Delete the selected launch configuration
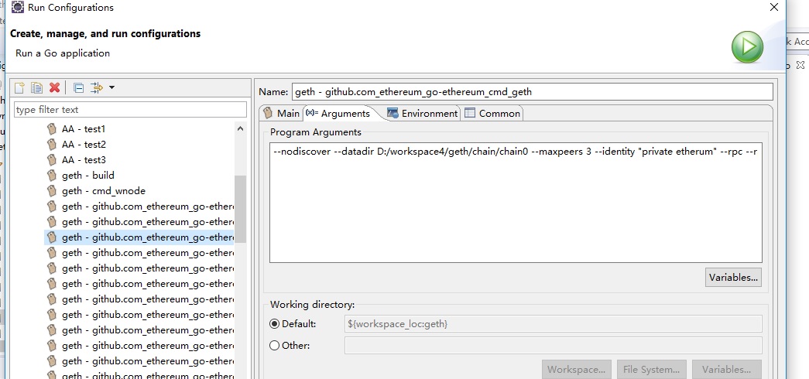The height and width of the screenshot is (379, 809). coord(54,87)
